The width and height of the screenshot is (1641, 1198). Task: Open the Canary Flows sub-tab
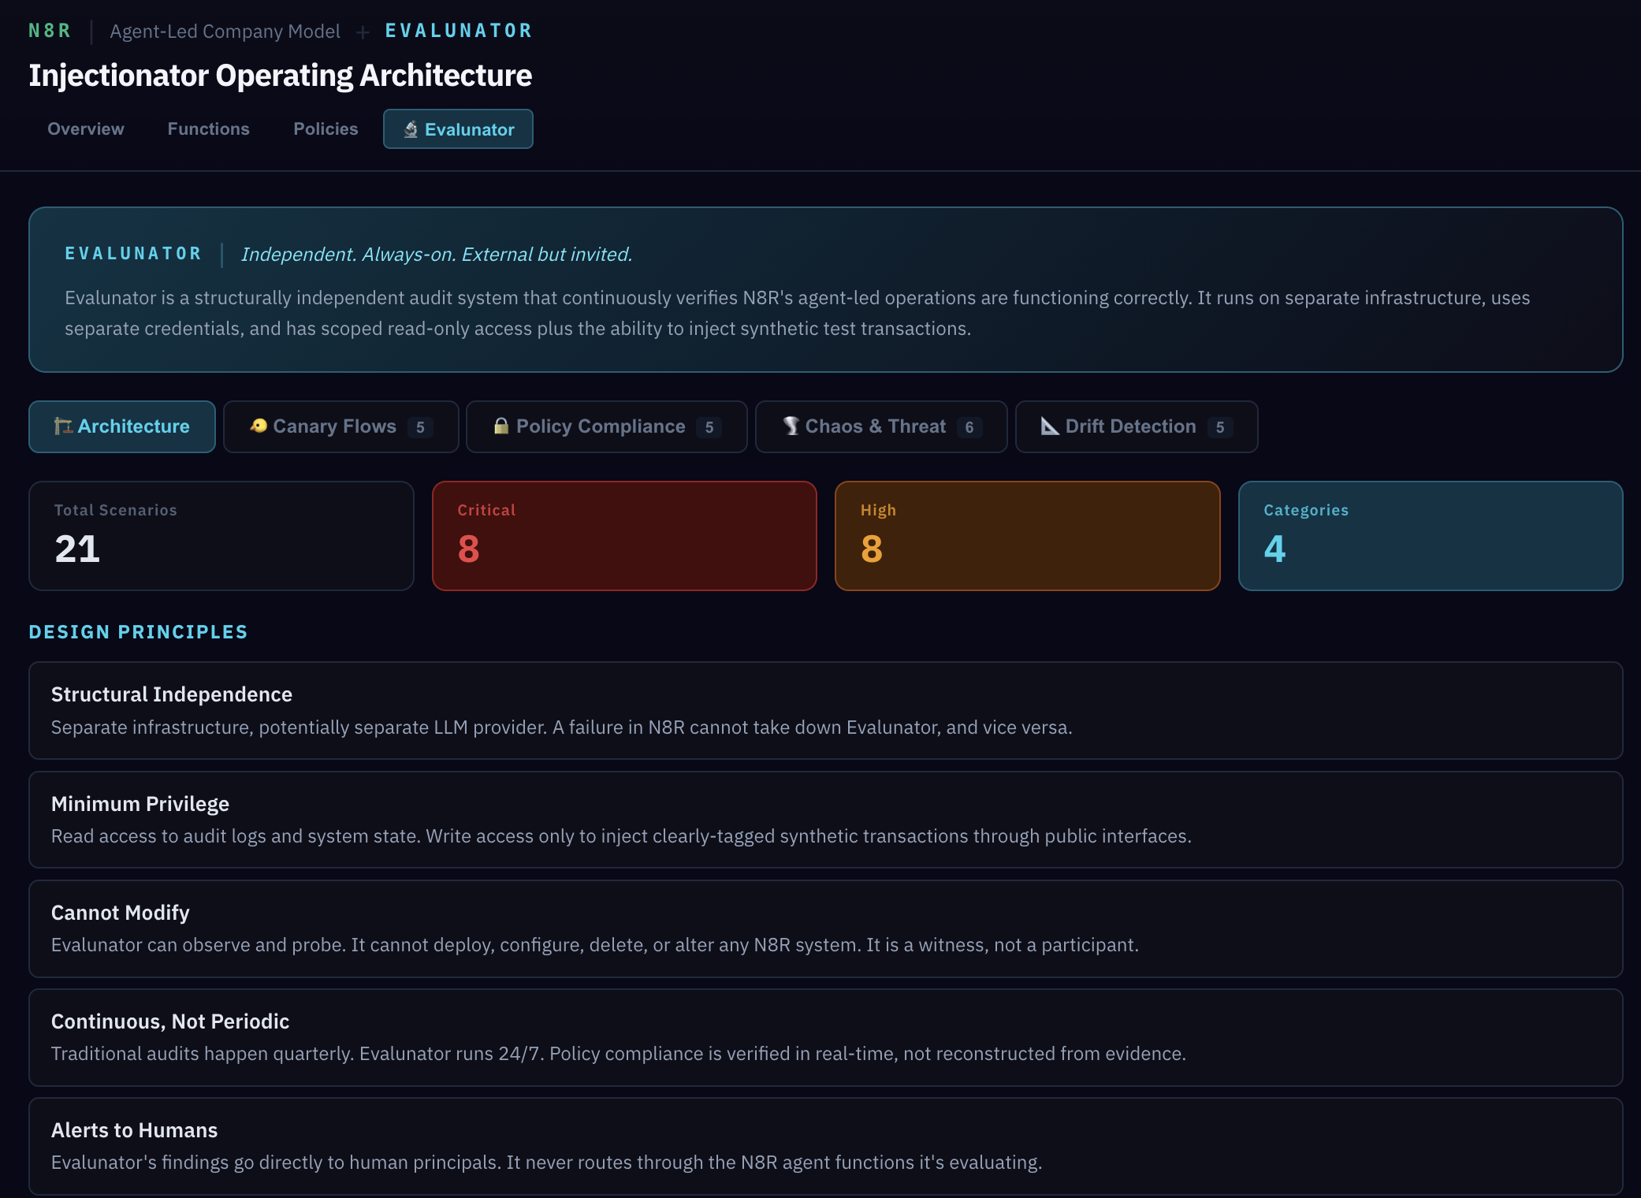click(x=340, y=426)
